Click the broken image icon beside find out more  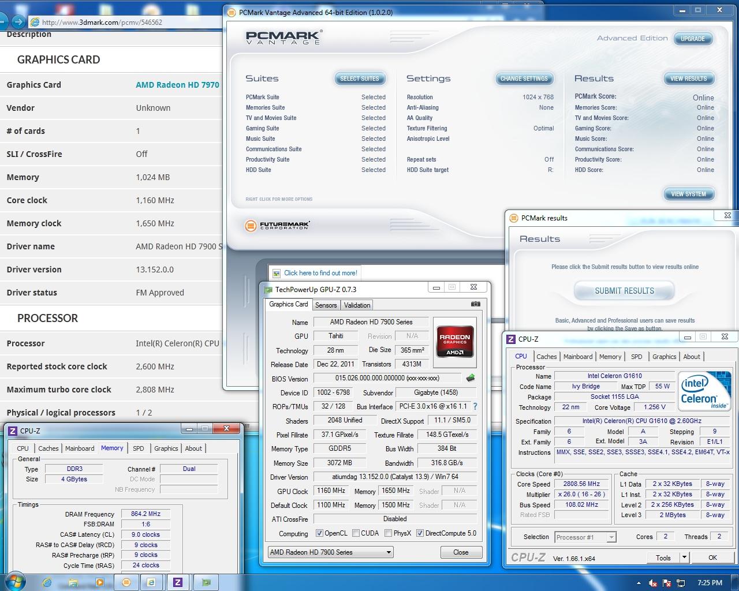click(277, 273)
